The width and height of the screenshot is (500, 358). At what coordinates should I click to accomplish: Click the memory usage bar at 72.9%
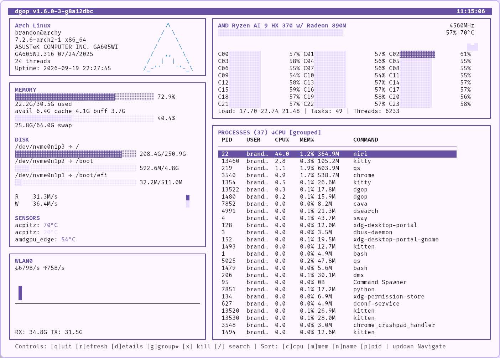click(x=84, y=97)
